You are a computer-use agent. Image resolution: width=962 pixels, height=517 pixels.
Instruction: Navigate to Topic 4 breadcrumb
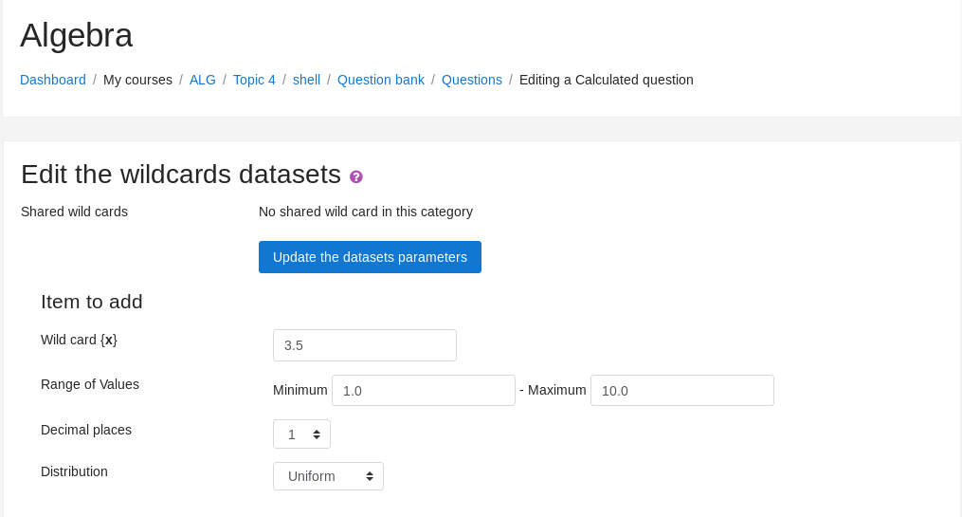point(254,80)
